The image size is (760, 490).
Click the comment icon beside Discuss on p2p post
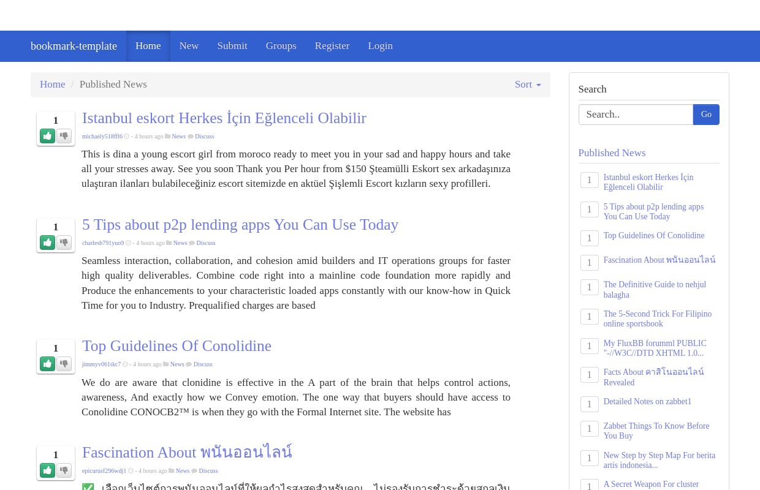coord(192,243)
